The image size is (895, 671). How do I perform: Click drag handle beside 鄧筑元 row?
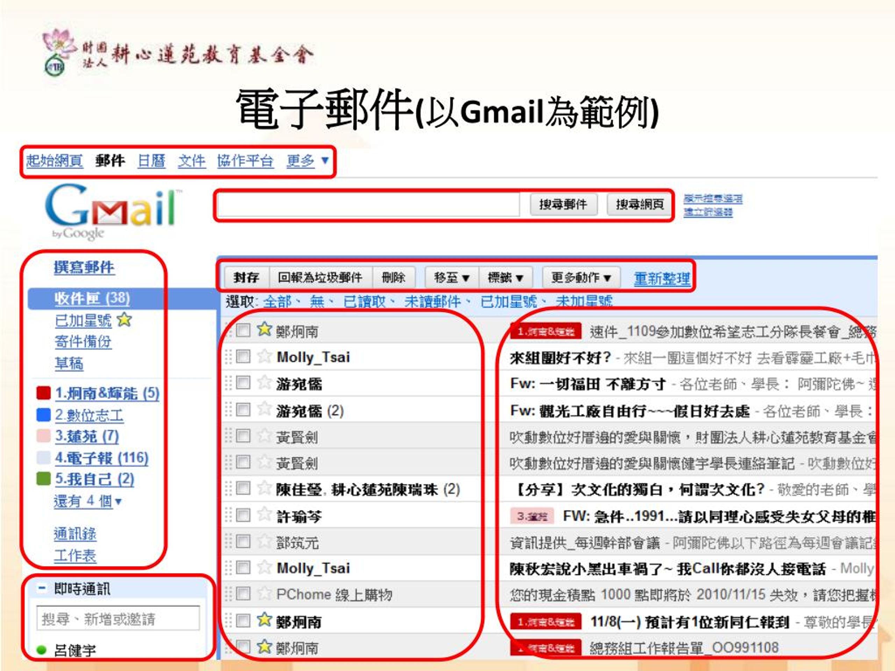[x=228, y=541]
